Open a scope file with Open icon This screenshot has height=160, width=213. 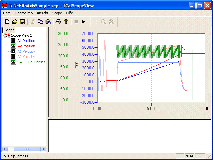(15, 22)
